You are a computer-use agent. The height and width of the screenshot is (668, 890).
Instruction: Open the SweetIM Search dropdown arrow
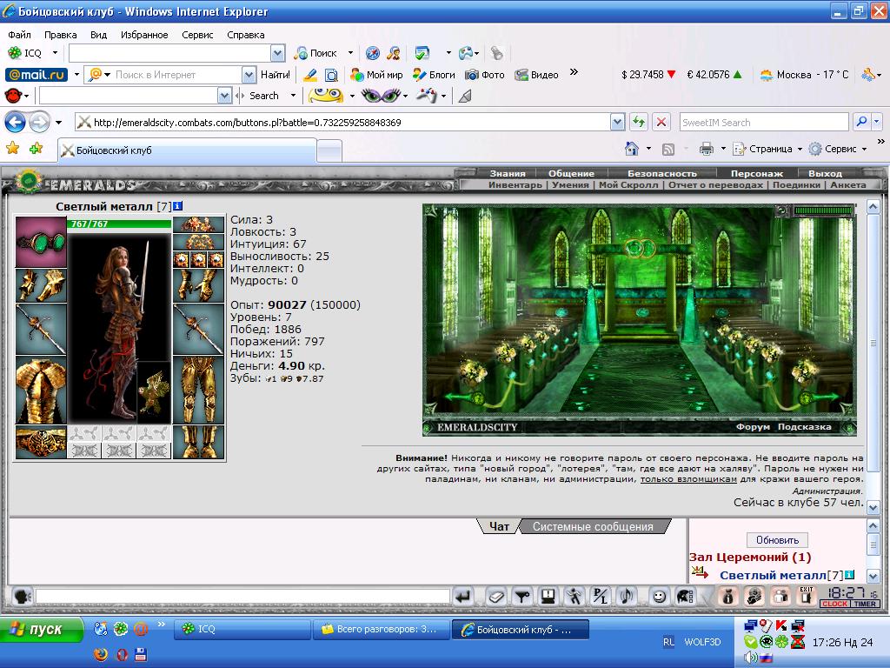point(293,96)
